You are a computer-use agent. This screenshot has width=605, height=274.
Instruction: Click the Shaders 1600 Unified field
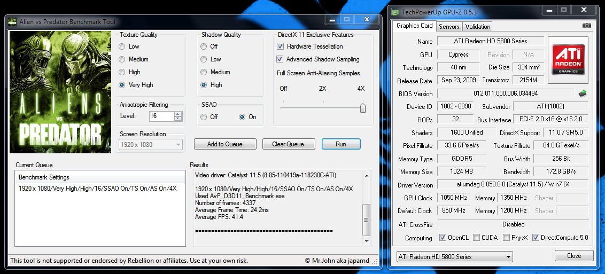tap(467, 132)
